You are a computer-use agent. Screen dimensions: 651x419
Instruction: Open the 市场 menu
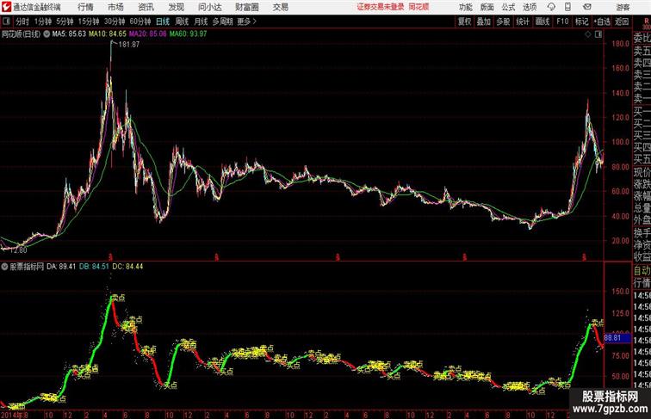[x=115, y=7]
